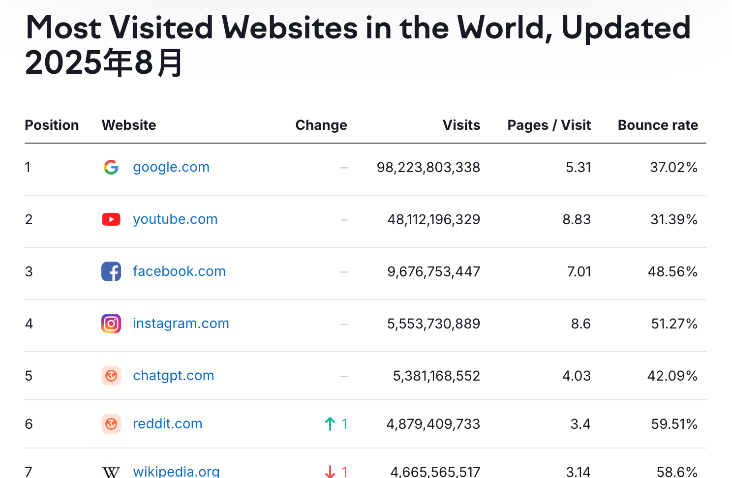
Task: Open the reddit.com link
Action: 167,424
